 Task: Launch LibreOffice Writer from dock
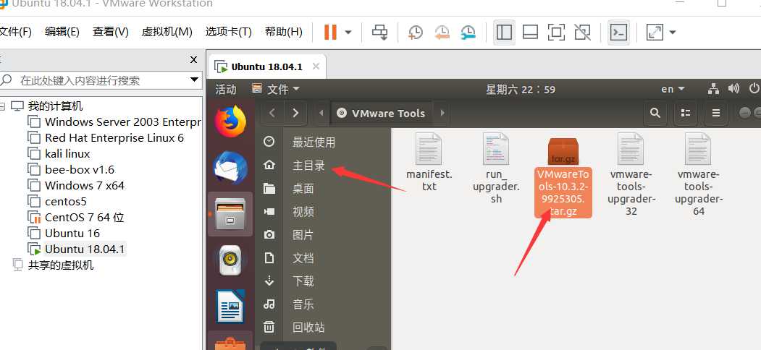[230, 307]
